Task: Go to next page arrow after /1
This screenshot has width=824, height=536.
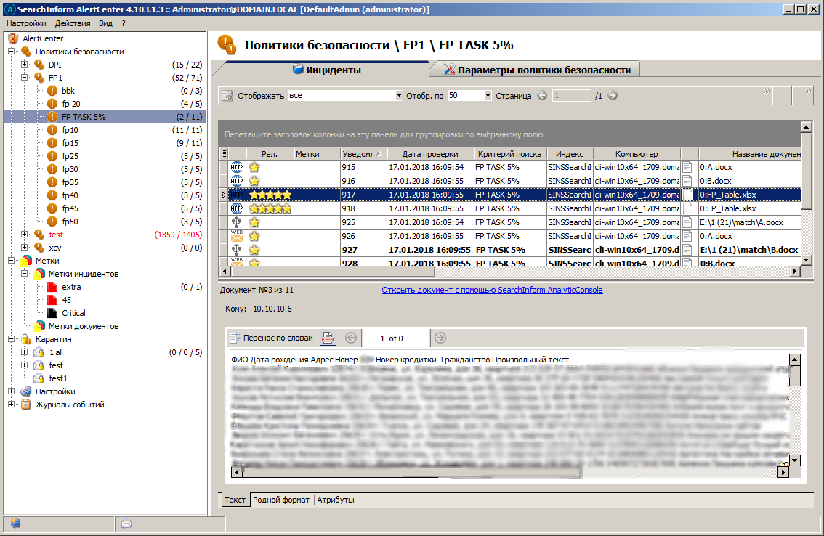Action: click(613, 96)
